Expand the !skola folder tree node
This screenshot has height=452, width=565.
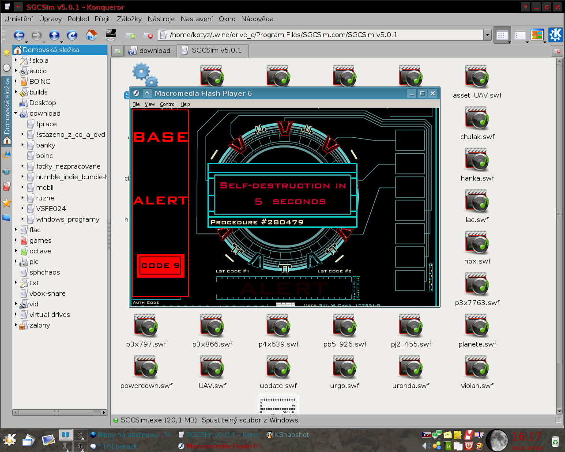coord(16,60)
